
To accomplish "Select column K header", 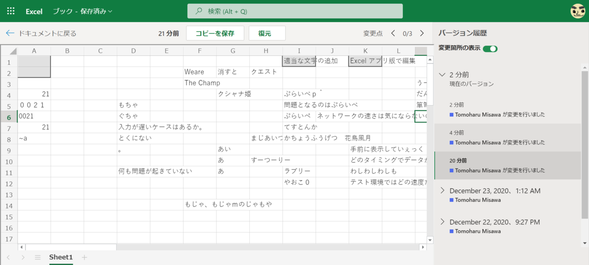I will [x=365, y=51].
